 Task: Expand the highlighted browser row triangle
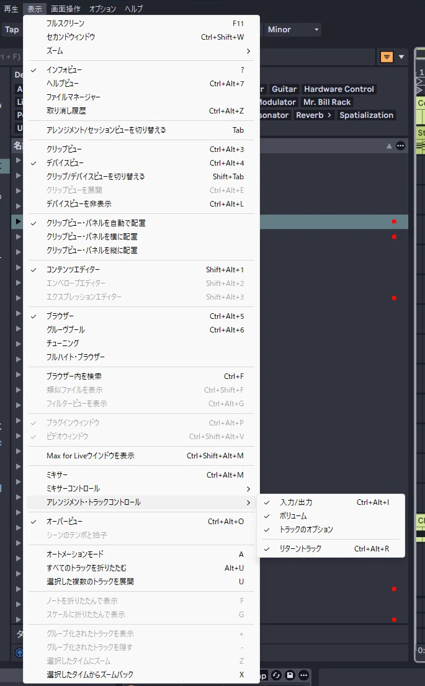pos(18,221)
